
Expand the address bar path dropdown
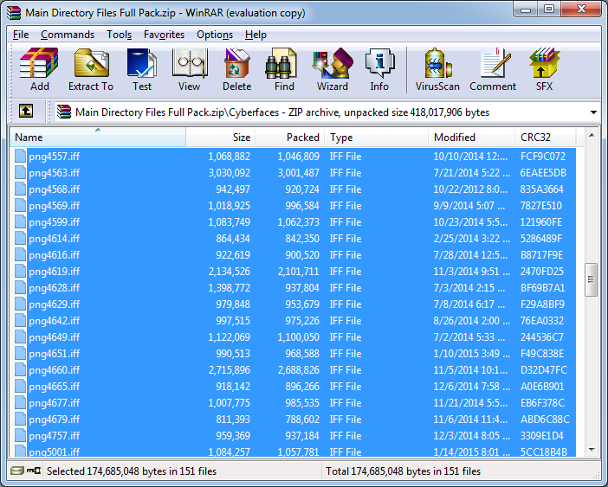593,112
